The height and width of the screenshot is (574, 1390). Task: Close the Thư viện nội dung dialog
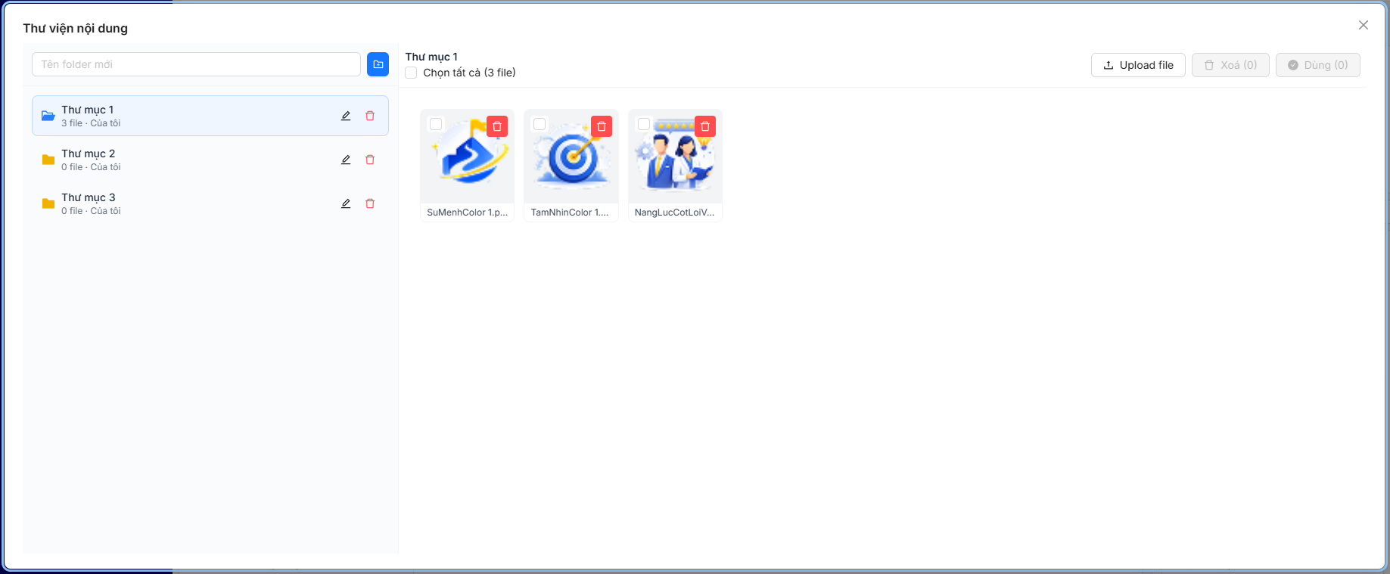tap(1364, 25)
